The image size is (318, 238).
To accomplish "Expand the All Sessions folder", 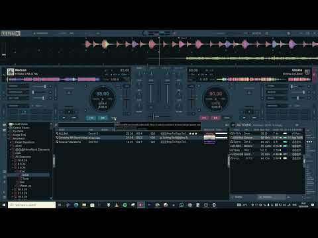I will pyautogui.click(x=11, y=157).
